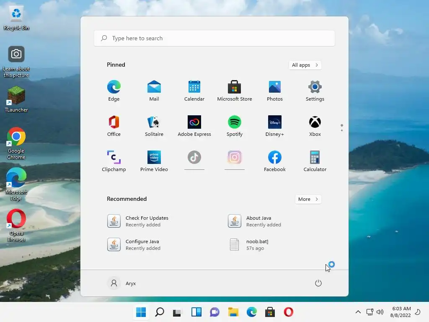Open Settings from the Pinned apps
The image size is (429, 322).
pyautogui.click(x=315, y=91)
